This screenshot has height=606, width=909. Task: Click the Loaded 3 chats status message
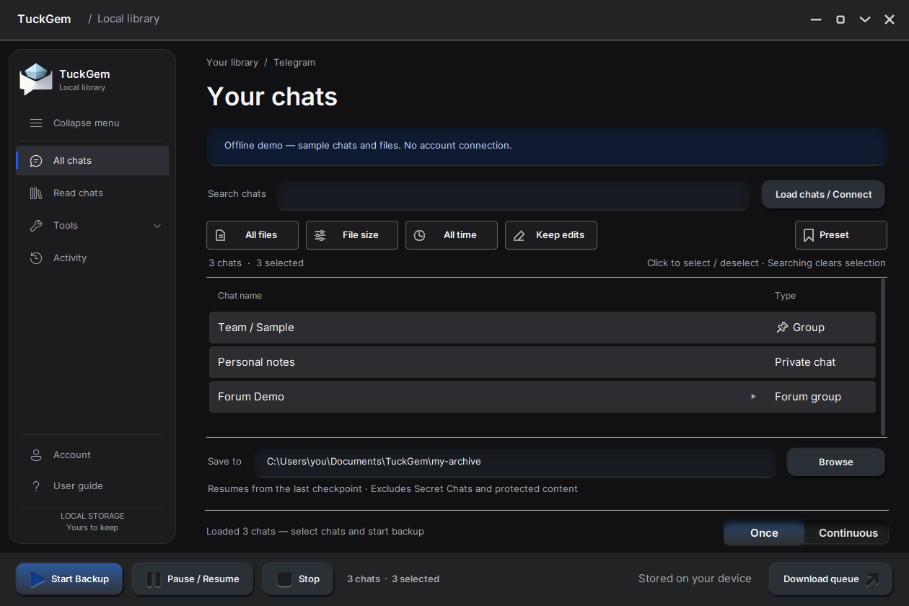[x=315, y=532]
